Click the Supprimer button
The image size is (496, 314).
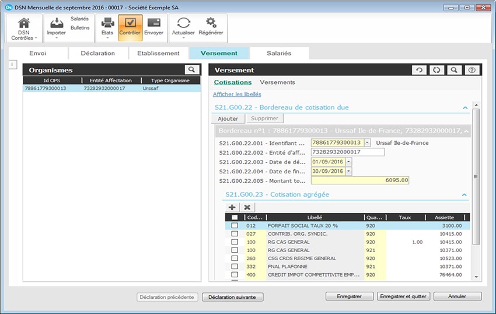264,118
